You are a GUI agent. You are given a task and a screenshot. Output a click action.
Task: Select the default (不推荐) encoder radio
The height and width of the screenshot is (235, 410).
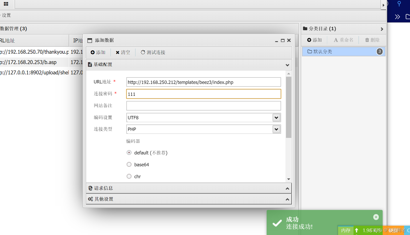pos(129,153)
